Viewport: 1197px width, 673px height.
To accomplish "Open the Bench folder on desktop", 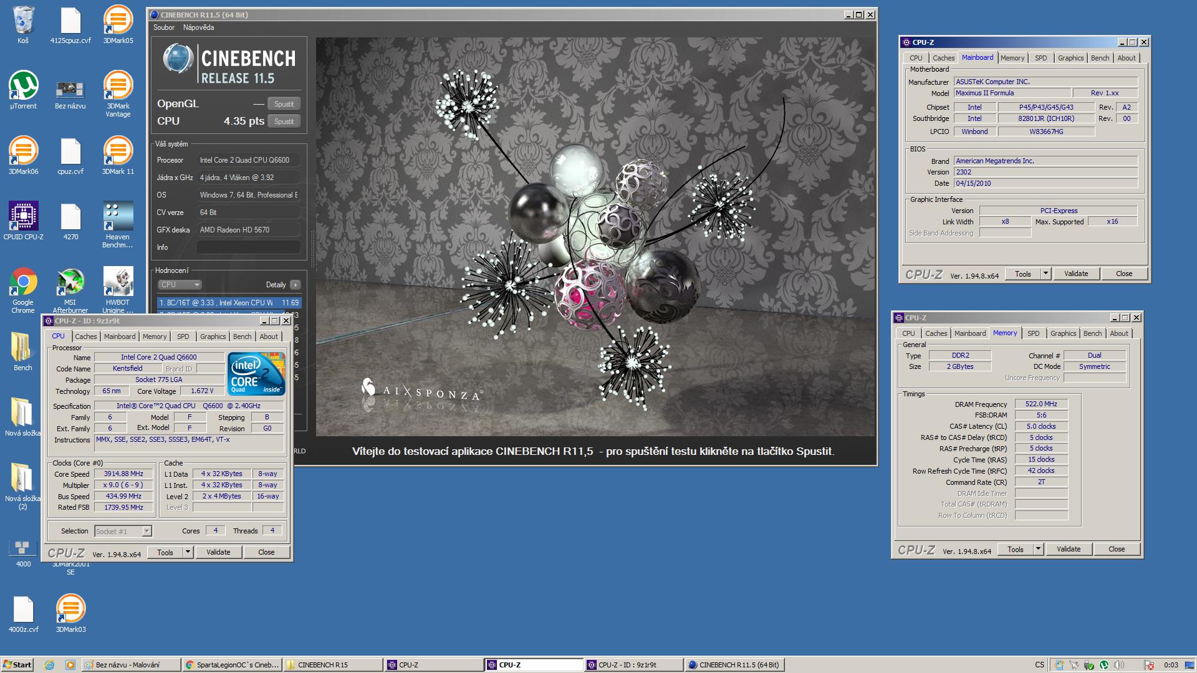I will [23, 352].
